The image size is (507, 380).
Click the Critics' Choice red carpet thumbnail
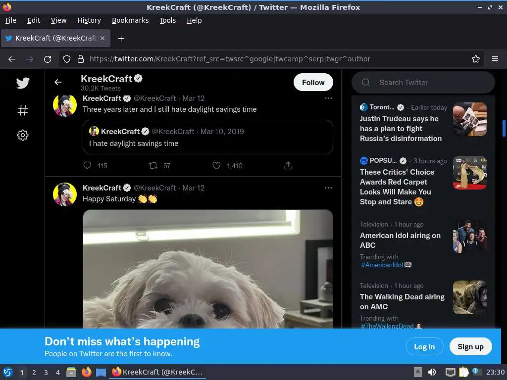point(470,173)
